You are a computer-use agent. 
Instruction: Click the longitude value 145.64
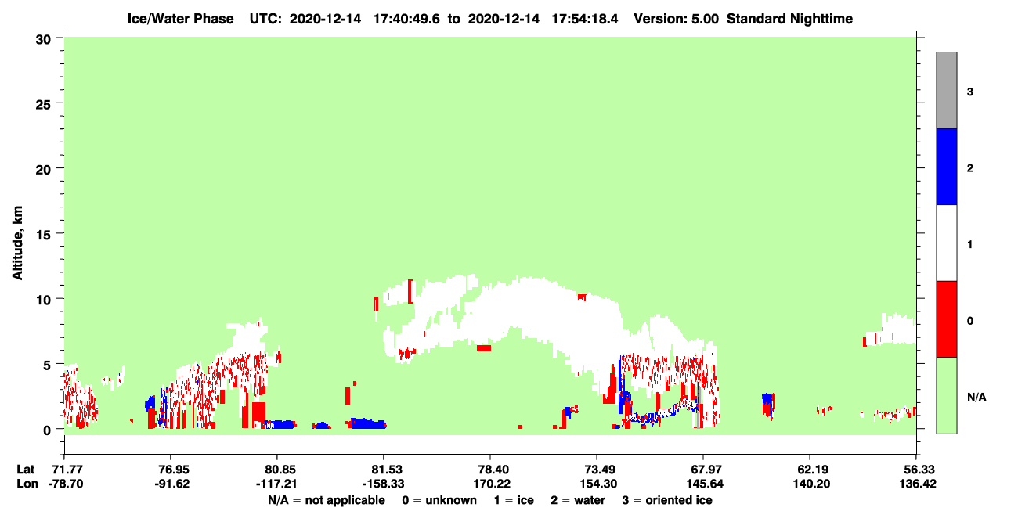pos(703,484)
